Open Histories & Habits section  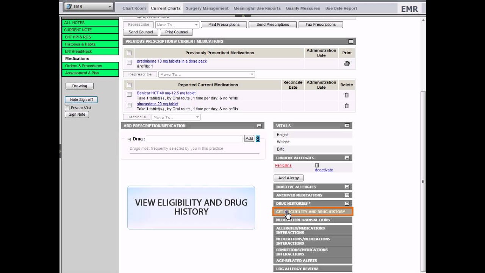tap(90, 44)
